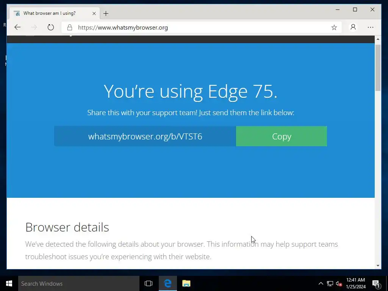Open a new tab with plus button
388x291 pixels.
pos(106,13)
